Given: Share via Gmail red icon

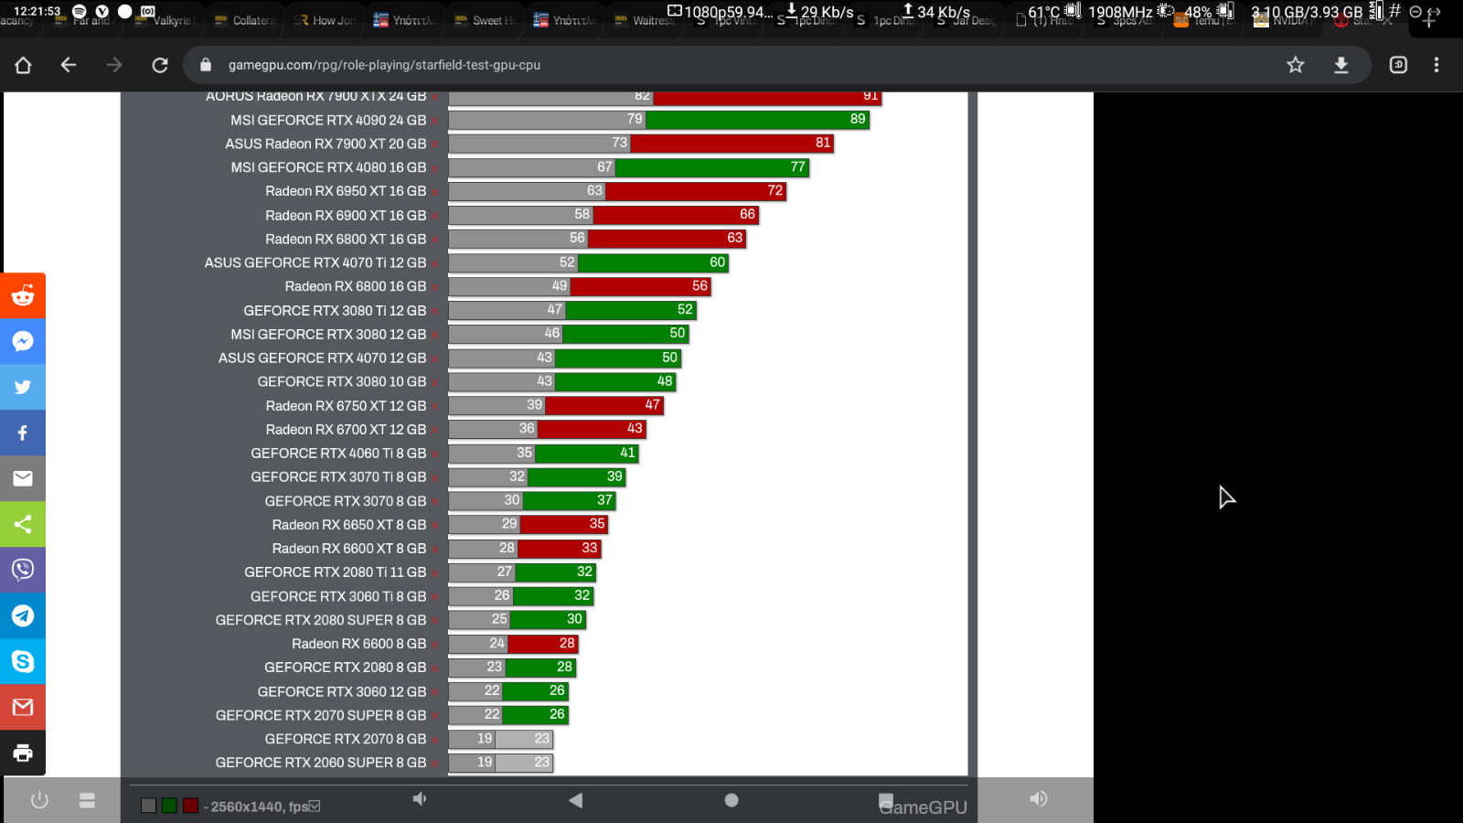Looking at the screenshot, I should tap(23, 707).
